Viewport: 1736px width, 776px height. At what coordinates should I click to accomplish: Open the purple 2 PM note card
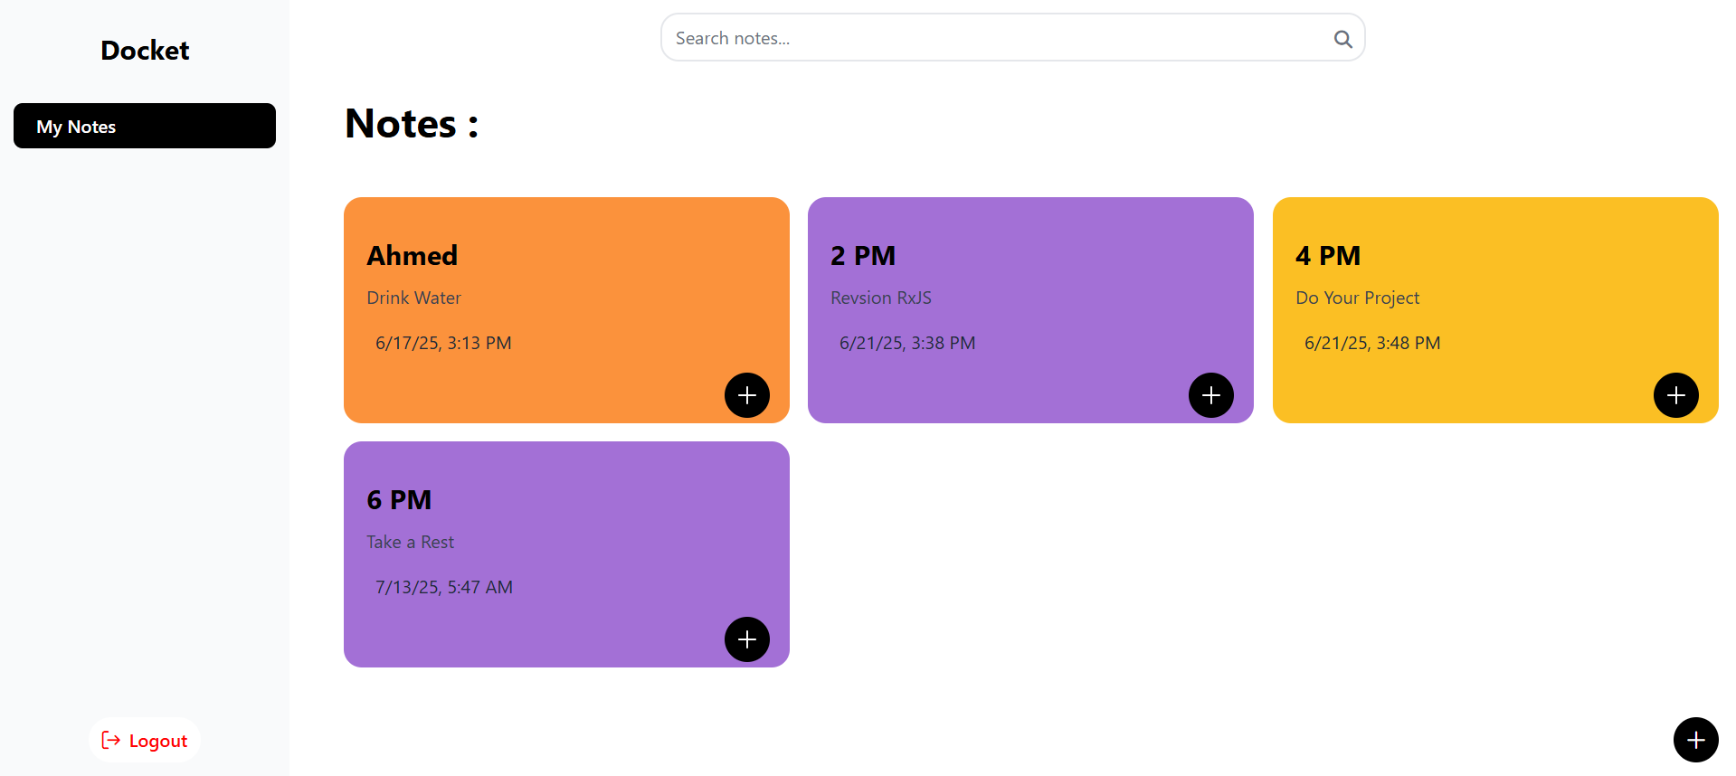coord(1030,310)
